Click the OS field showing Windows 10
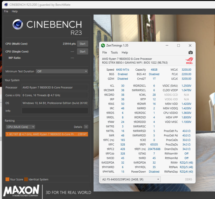This screenshot has width=215, height=199. (55, 103)
